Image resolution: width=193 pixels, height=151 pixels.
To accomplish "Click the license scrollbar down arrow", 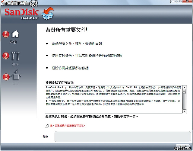I will 184,111.
